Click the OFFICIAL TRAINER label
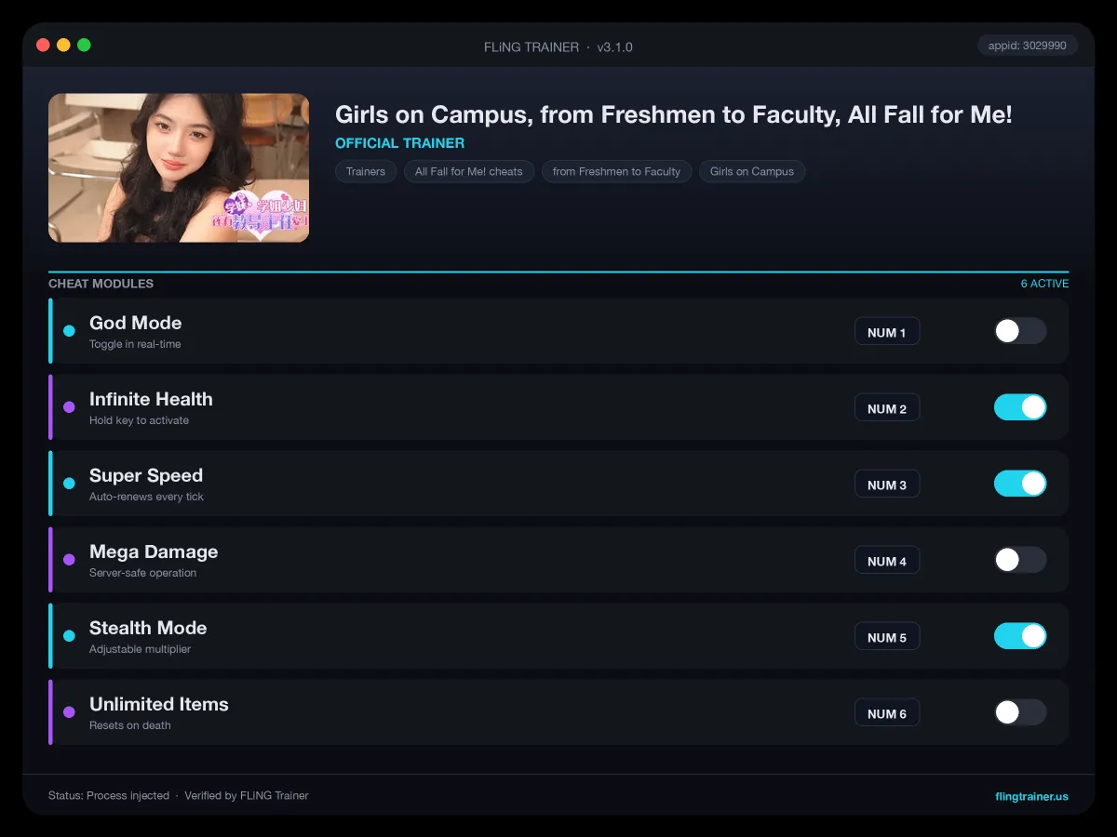The height and width of the screenshot is (837, 1117). click(x=399, y=143)
